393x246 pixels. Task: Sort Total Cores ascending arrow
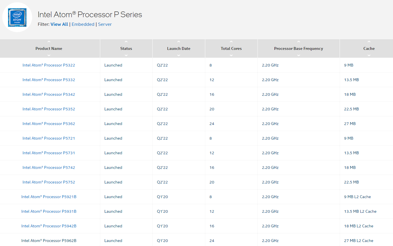[x=231, y=42]
